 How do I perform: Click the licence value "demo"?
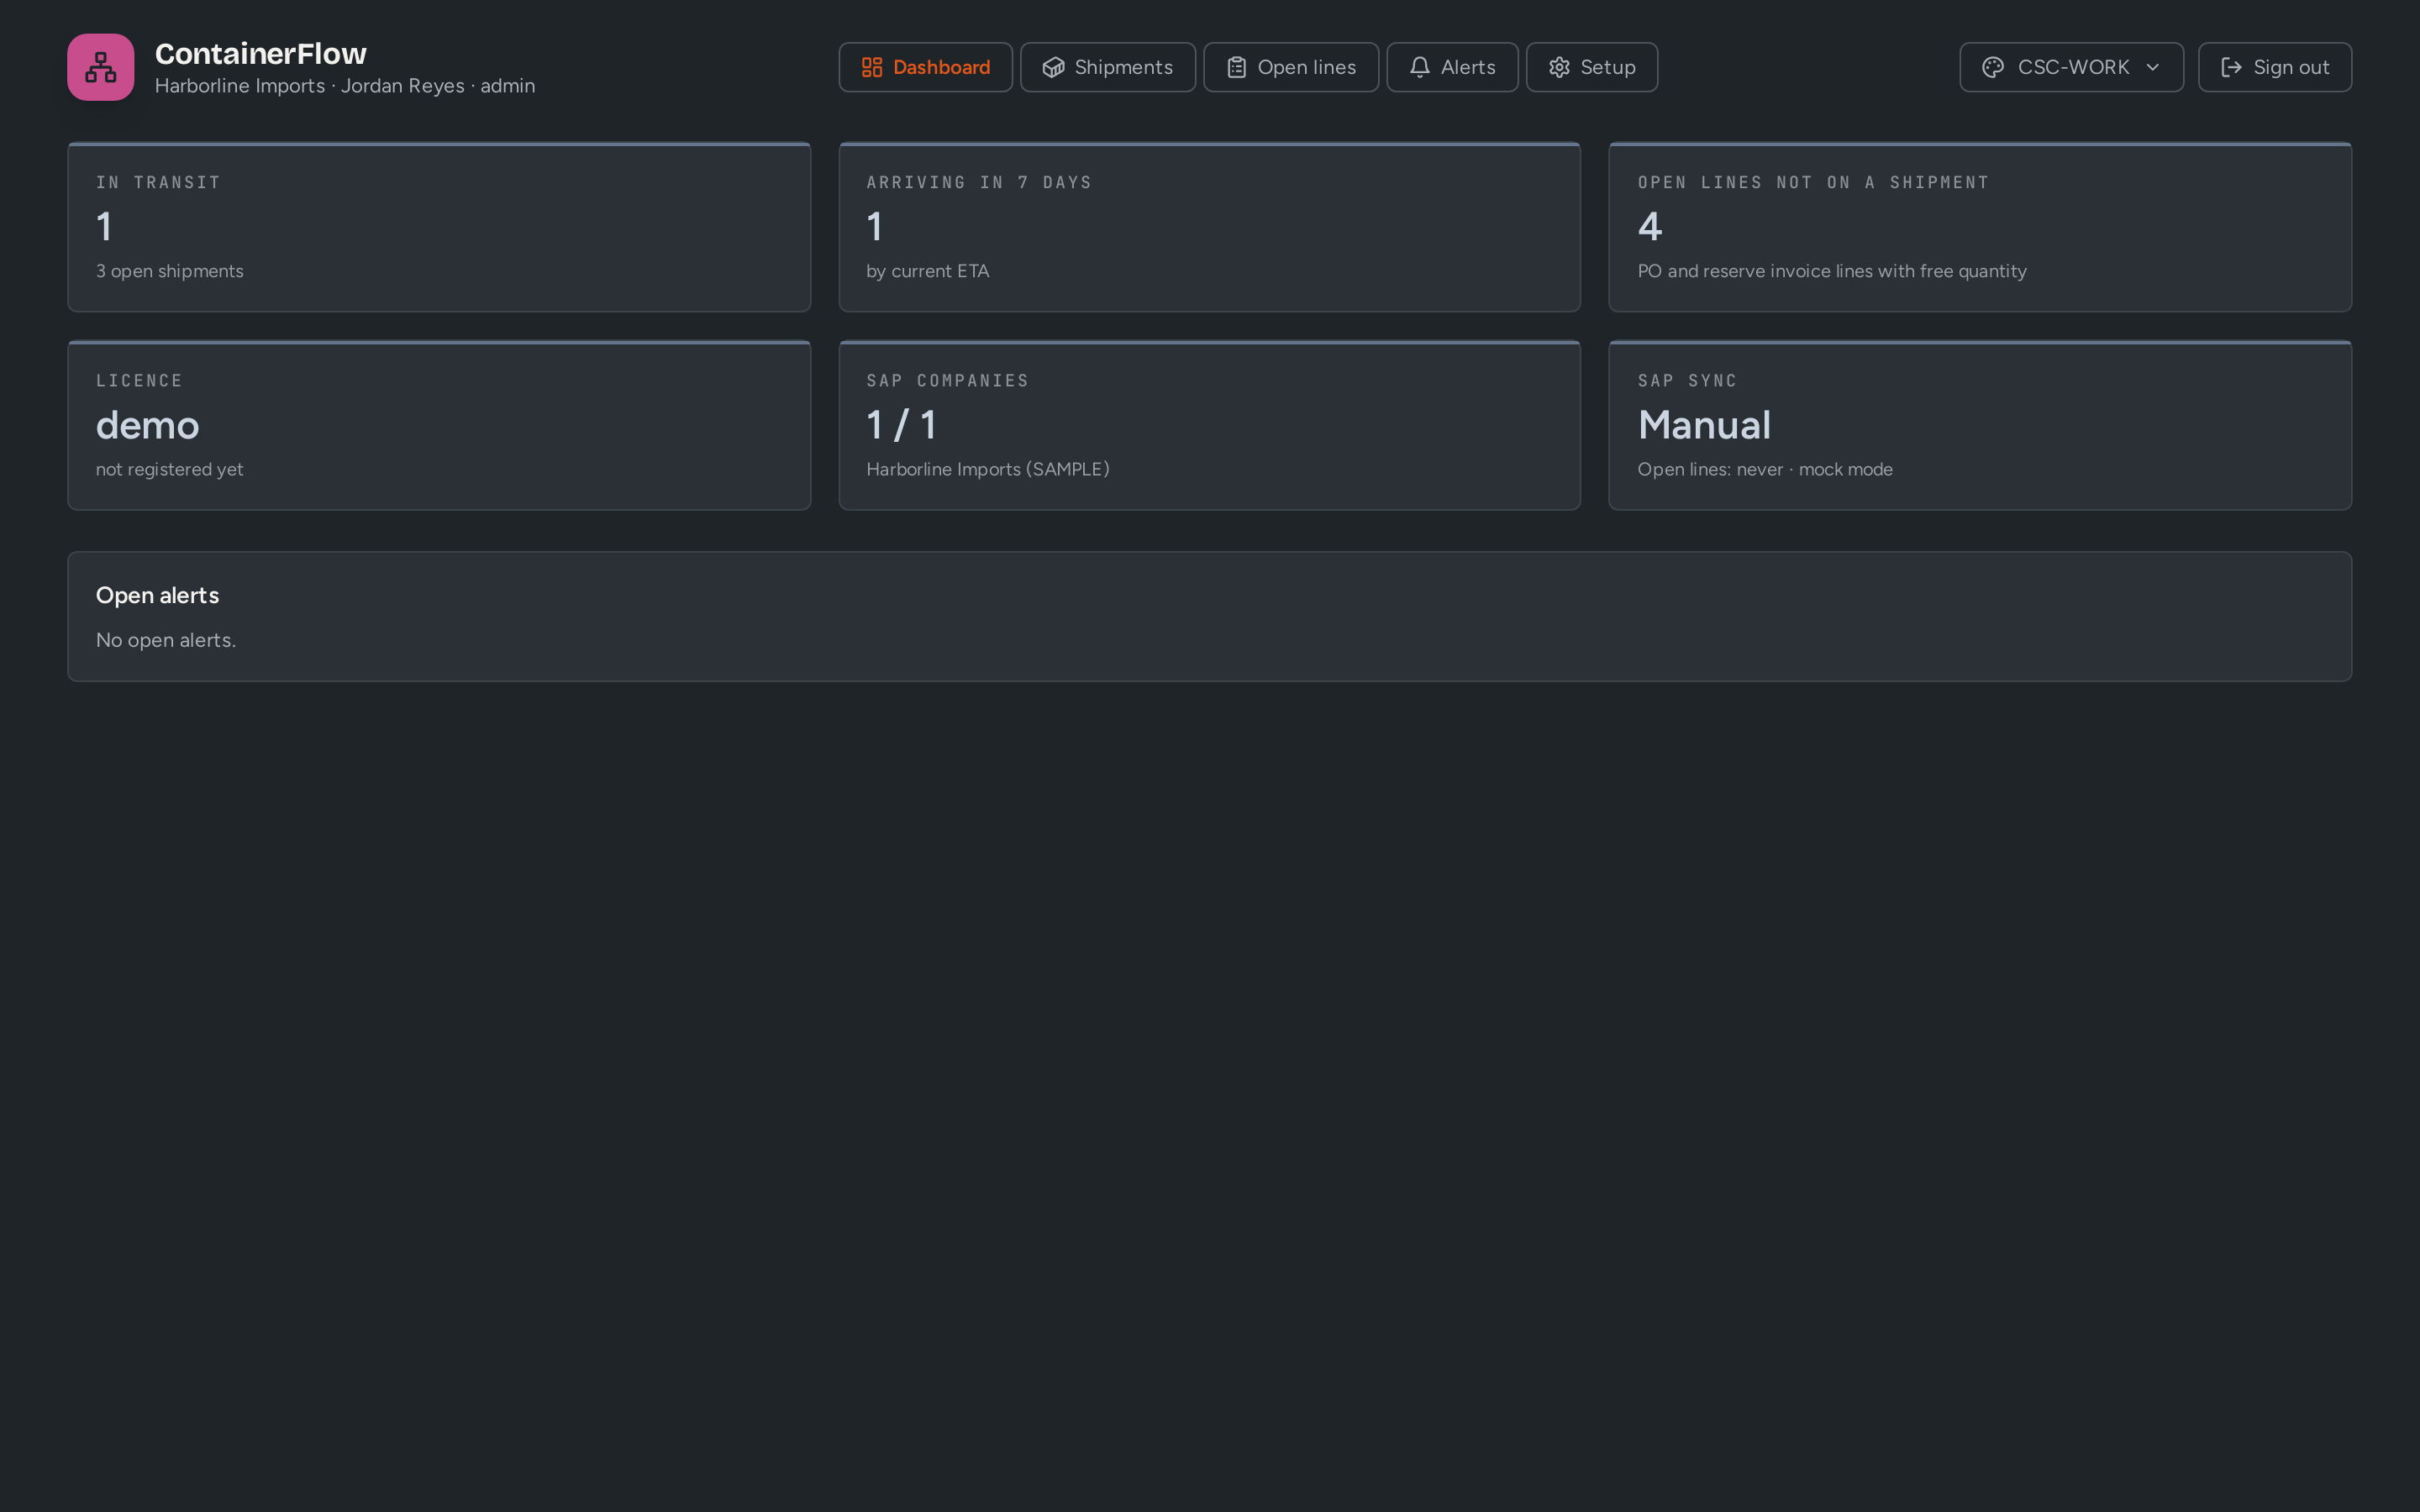coord(148,425)
